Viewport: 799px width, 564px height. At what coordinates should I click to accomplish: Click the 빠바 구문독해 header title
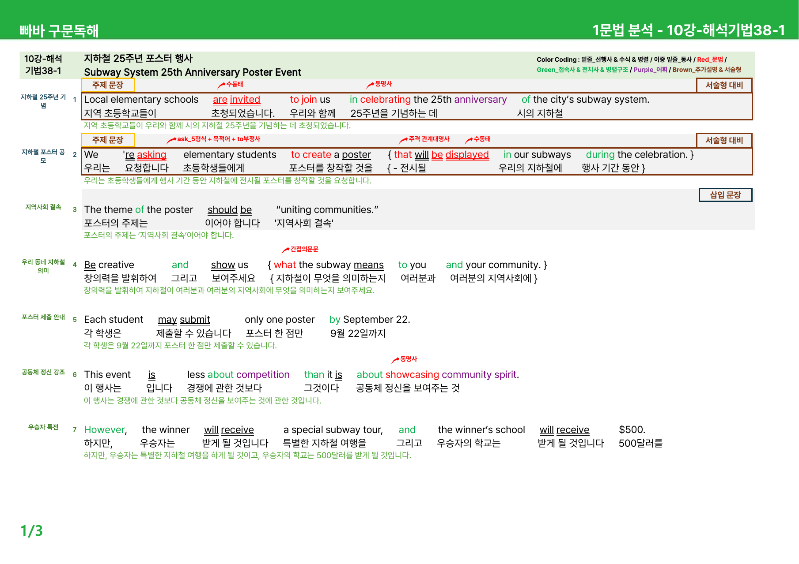click(59, 30)
